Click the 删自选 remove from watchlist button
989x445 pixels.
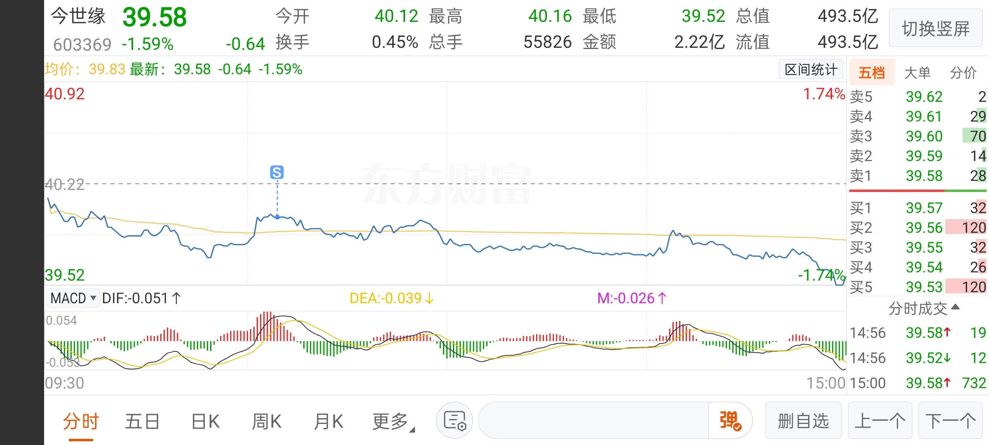[803, 421]
